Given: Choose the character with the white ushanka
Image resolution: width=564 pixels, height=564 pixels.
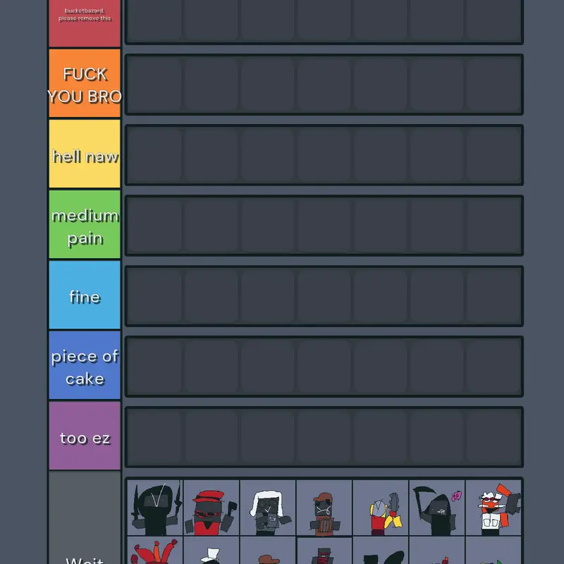Looking at the screenshot, I should click(x=268, y=508).
